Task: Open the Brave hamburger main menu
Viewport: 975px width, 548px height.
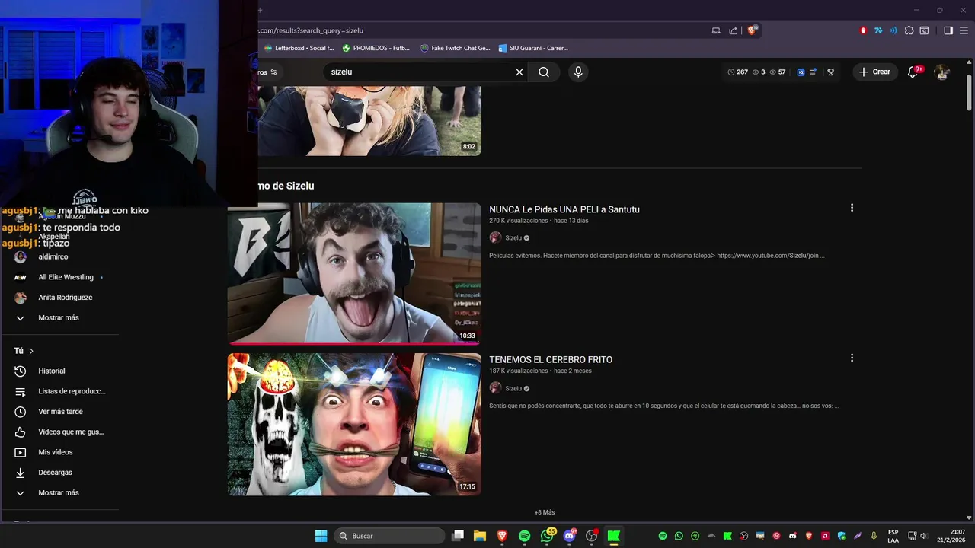Action: pos(964,30)
